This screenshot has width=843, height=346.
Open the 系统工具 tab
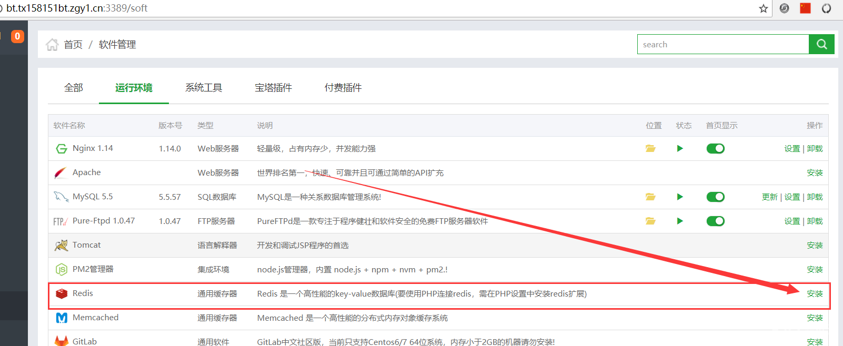(204, 88)
